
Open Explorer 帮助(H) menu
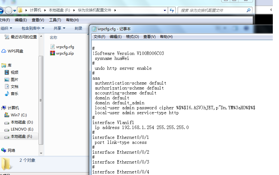[x=72, y=20]
